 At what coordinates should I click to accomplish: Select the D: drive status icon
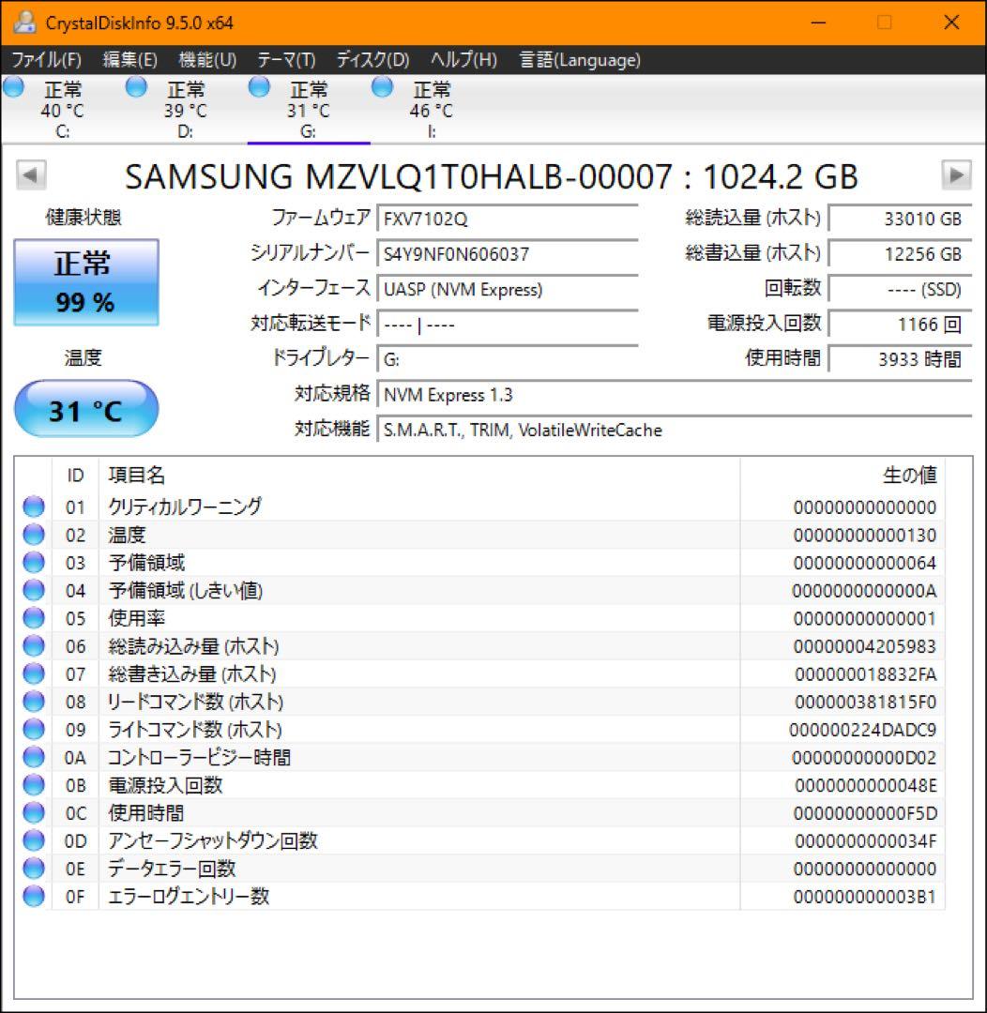[136, 87]
